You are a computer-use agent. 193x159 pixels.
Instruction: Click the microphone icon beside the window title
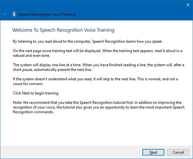[14, 14]
